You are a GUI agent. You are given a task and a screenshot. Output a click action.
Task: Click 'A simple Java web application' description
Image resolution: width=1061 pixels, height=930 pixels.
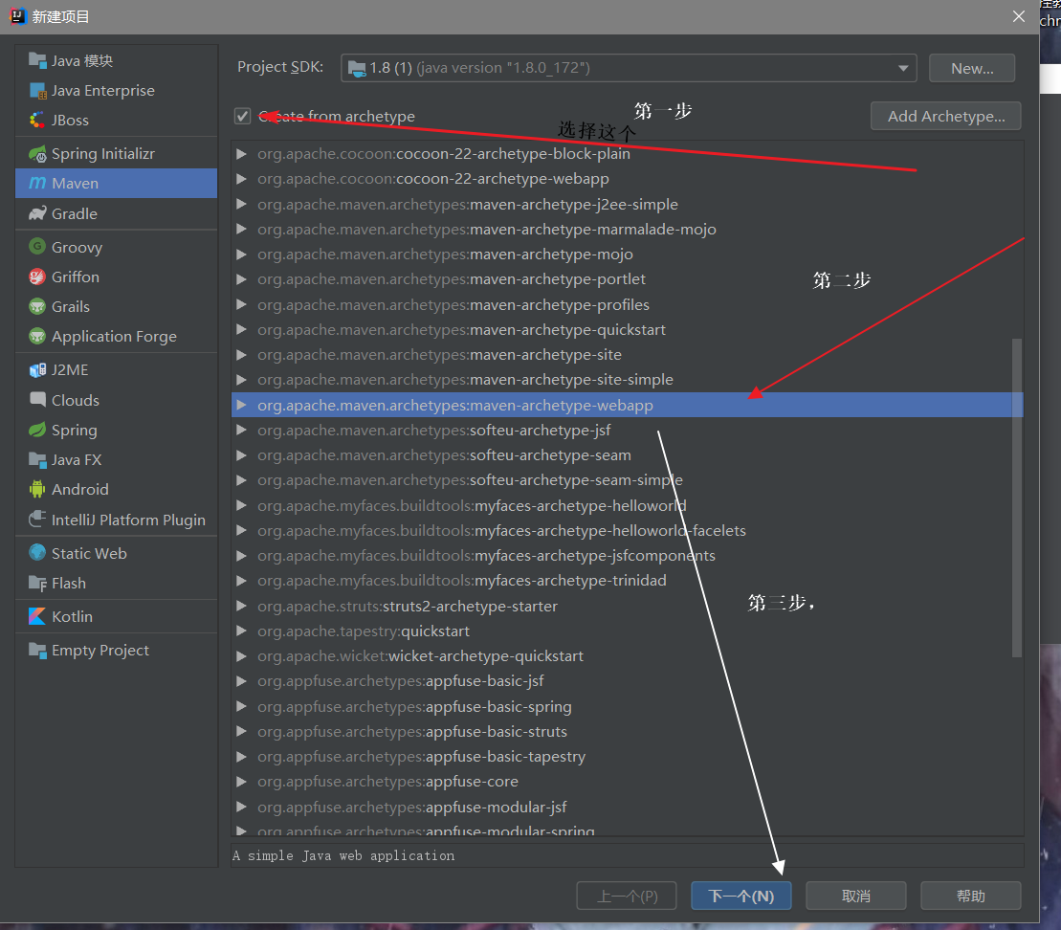pyautogui.click(x=343, y=855)
